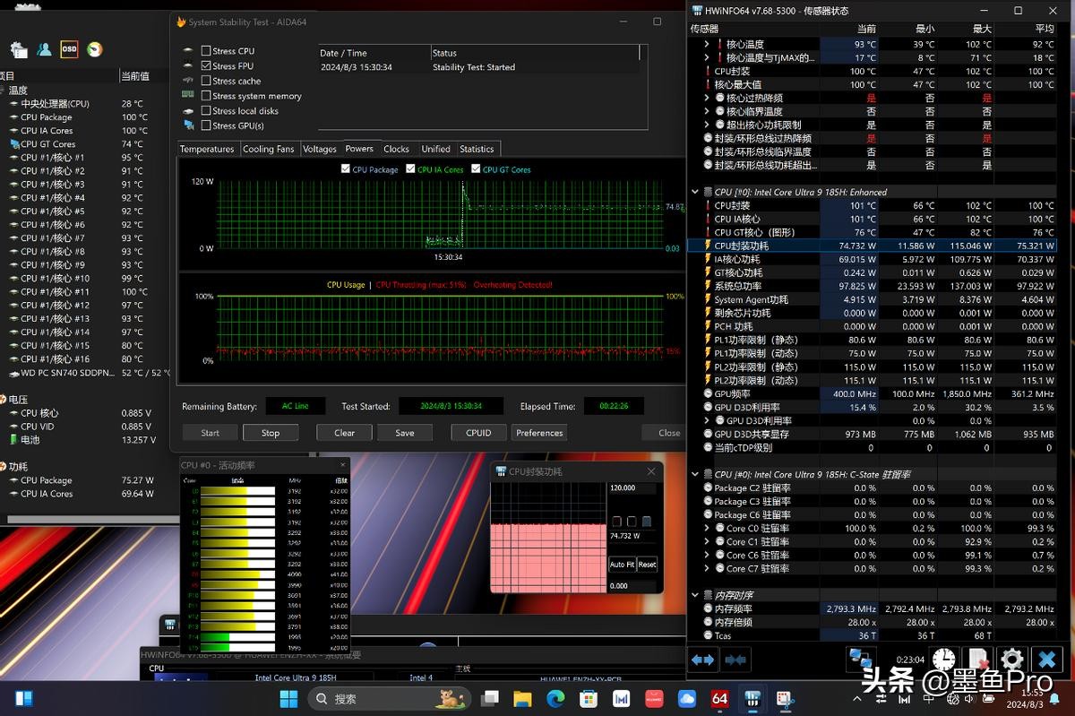
Task: Click the HWiNFO collapse columns arrows icon
Action: (x=735, y=660)
